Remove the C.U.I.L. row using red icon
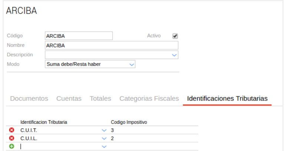The image size is (288, 151). (x=11, y=138)
